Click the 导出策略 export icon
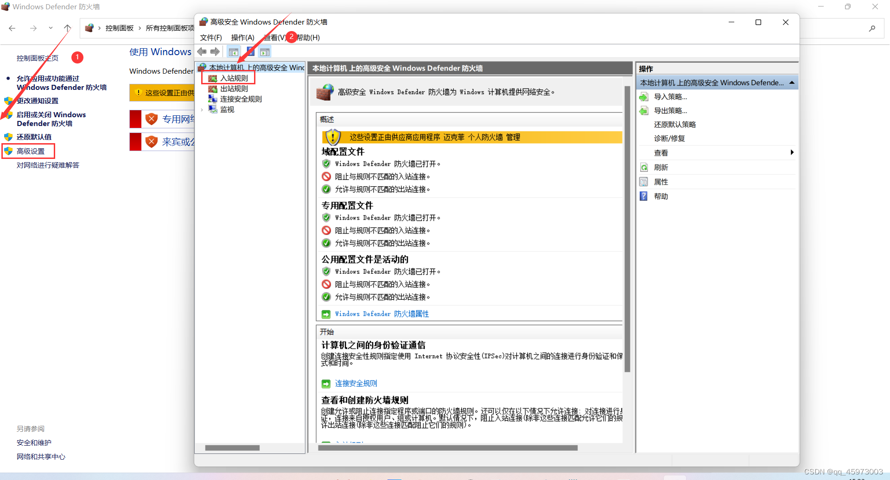Image resolution: width=890 pixels, height=480 pixels. 644,111
